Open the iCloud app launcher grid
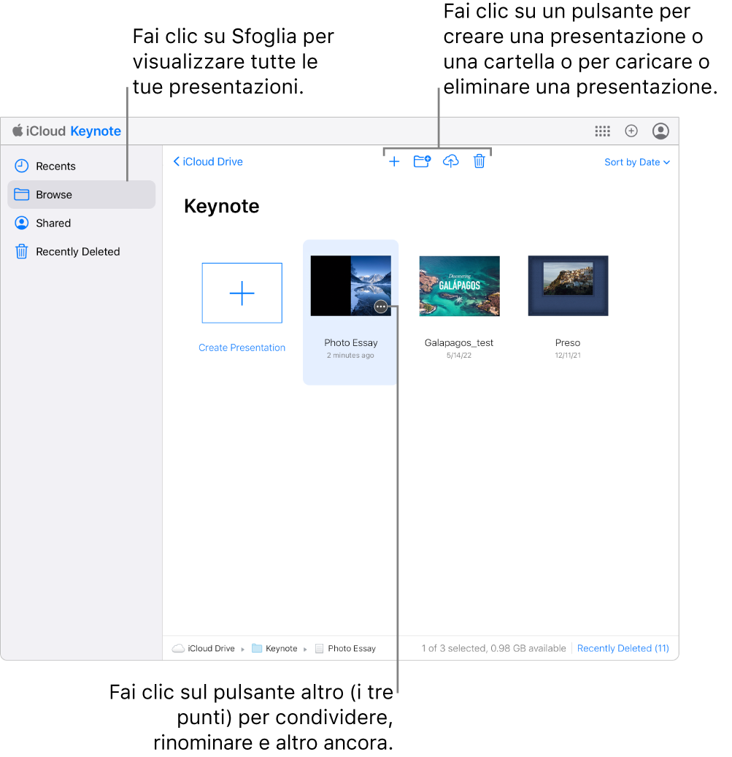The image size is (732, 757). click(602, 131)
